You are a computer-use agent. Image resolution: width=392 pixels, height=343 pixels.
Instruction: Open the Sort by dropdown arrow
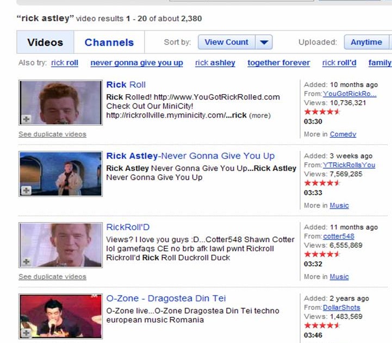(x=264, y=42)
